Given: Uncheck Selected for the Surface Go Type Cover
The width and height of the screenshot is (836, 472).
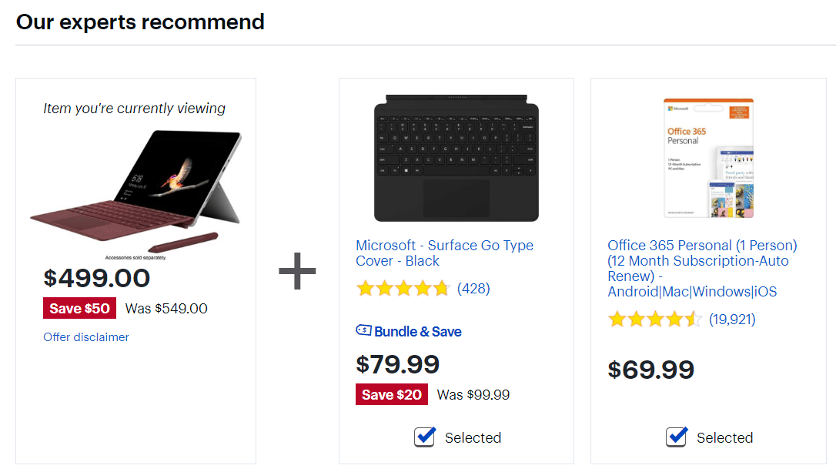Looking at the screenshot, I should (424, 437).
